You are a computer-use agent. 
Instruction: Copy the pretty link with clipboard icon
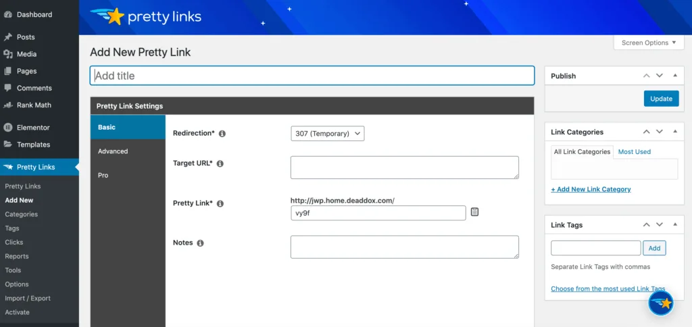474,212
